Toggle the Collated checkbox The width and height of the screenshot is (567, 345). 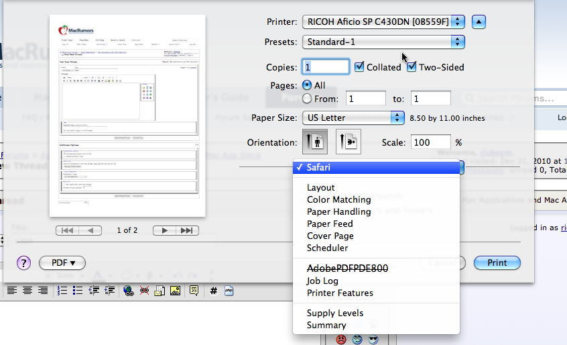click(359, 67)
